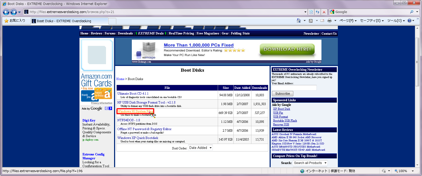Open the Folding Stats navigation link
Screen dimensions: 422x176
[240, 33]
